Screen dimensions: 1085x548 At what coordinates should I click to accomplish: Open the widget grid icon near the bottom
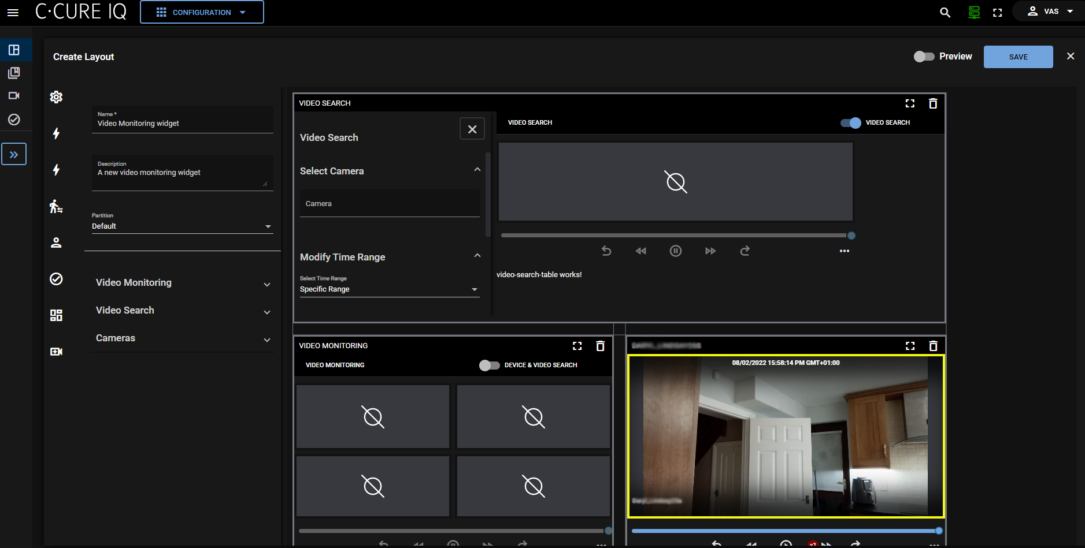coord(56,315)
